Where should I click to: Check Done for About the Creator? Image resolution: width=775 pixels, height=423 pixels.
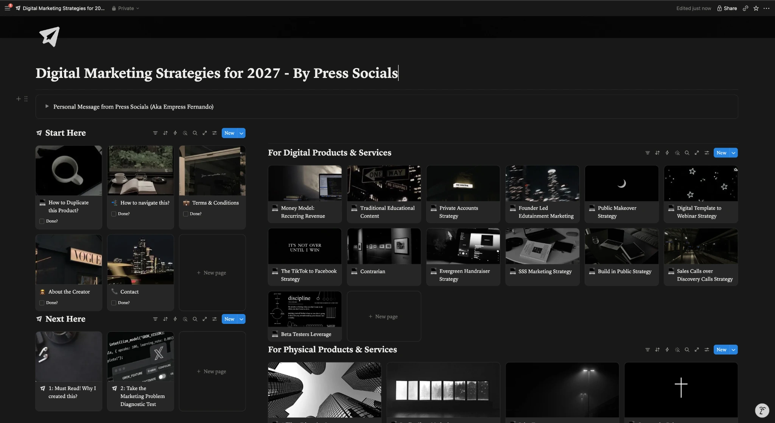(x=42, y=303)
